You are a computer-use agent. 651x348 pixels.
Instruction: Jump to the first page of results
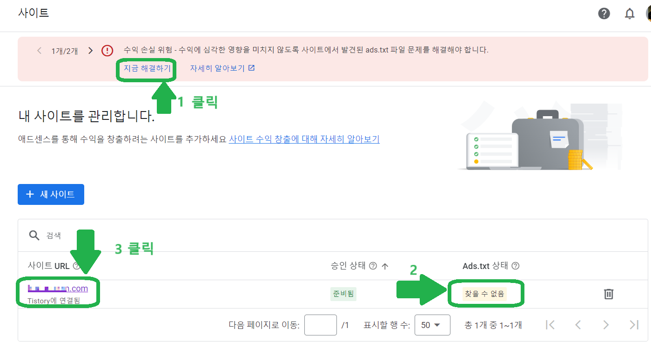(550, 325)
